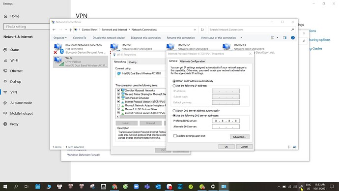Open Dial-up in Settings sidebar

click(x=16, y=82)
